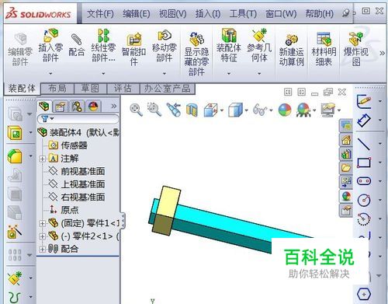Switch to the 办公室产品 tab

coord(168,89)
